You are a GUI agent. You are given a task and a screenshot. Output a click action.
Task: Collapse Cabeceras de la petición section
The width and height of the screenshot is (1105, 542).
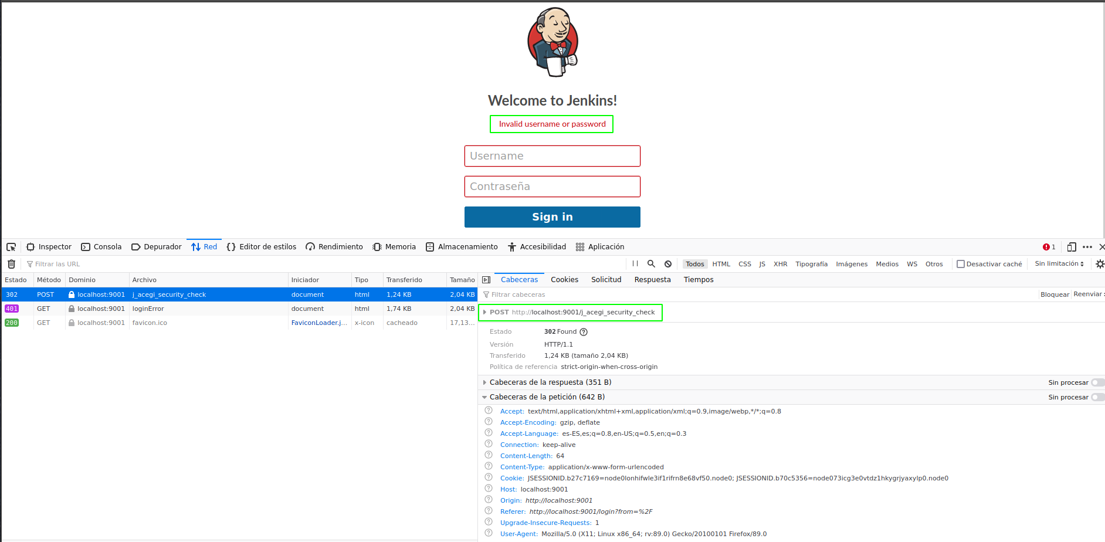[x=484, y=397]
